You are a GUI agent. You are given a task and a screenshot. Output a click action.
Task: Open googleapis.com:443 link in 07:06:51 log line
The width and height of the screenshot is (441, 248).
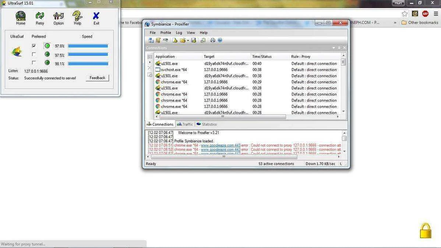point(221,145)
